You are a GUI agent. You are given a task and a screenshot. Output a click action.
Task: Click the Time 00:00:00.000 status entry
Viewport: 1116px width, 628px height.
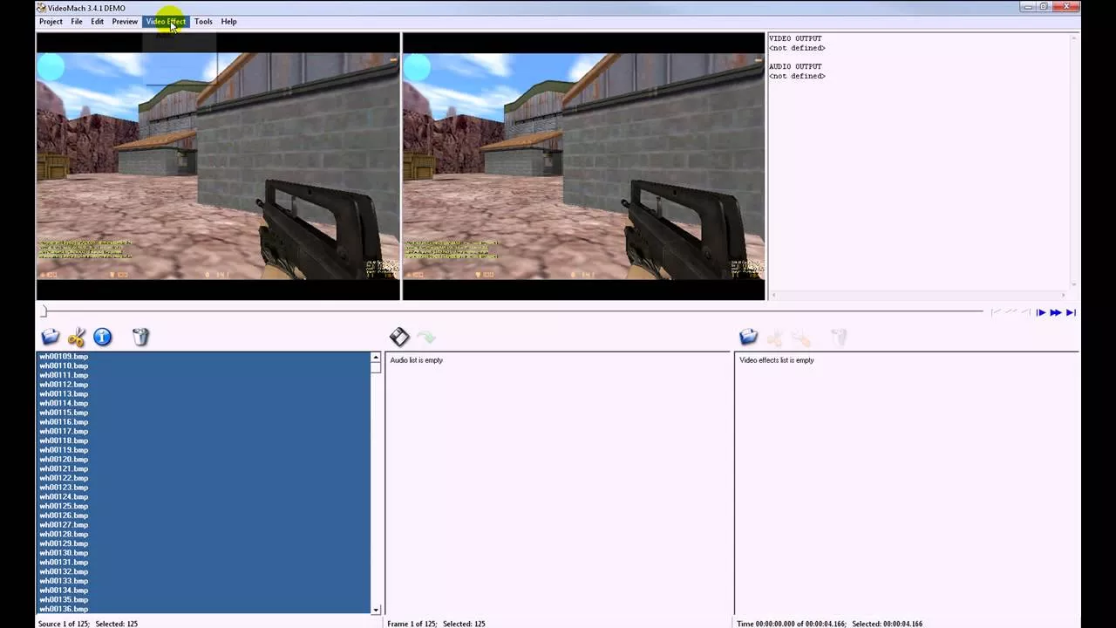(791, 624)
